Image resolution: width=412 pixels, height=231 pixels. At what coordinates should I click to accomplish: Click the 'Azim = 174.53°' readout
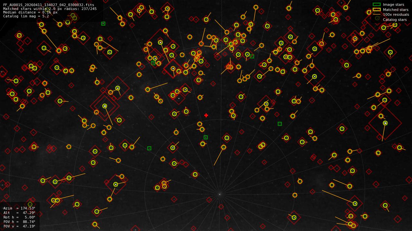point(19,208)
